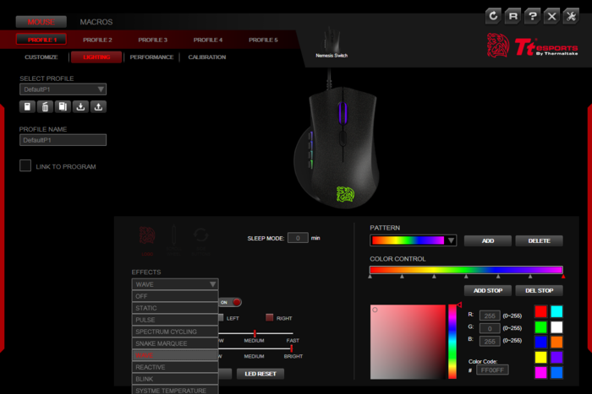592x394 pixels.
Task: Select PROFILE 4 tab
Action: 208,40
